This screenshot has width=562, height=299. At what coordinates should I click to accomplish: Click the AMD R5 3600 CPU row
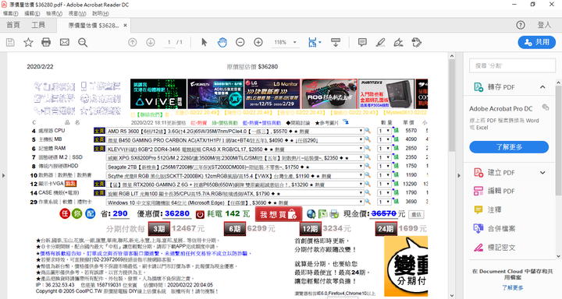[x=235, y=131]
